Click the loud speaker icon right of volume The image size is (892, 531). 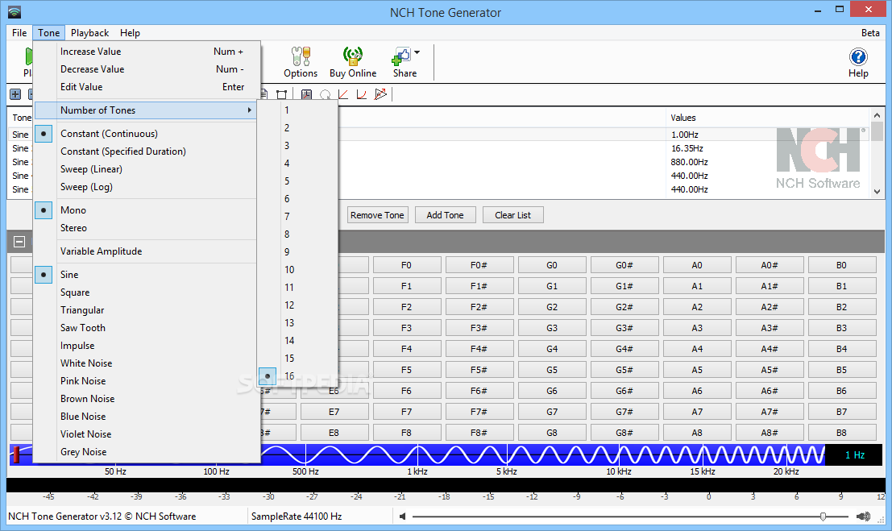click(x=863, y=516)
